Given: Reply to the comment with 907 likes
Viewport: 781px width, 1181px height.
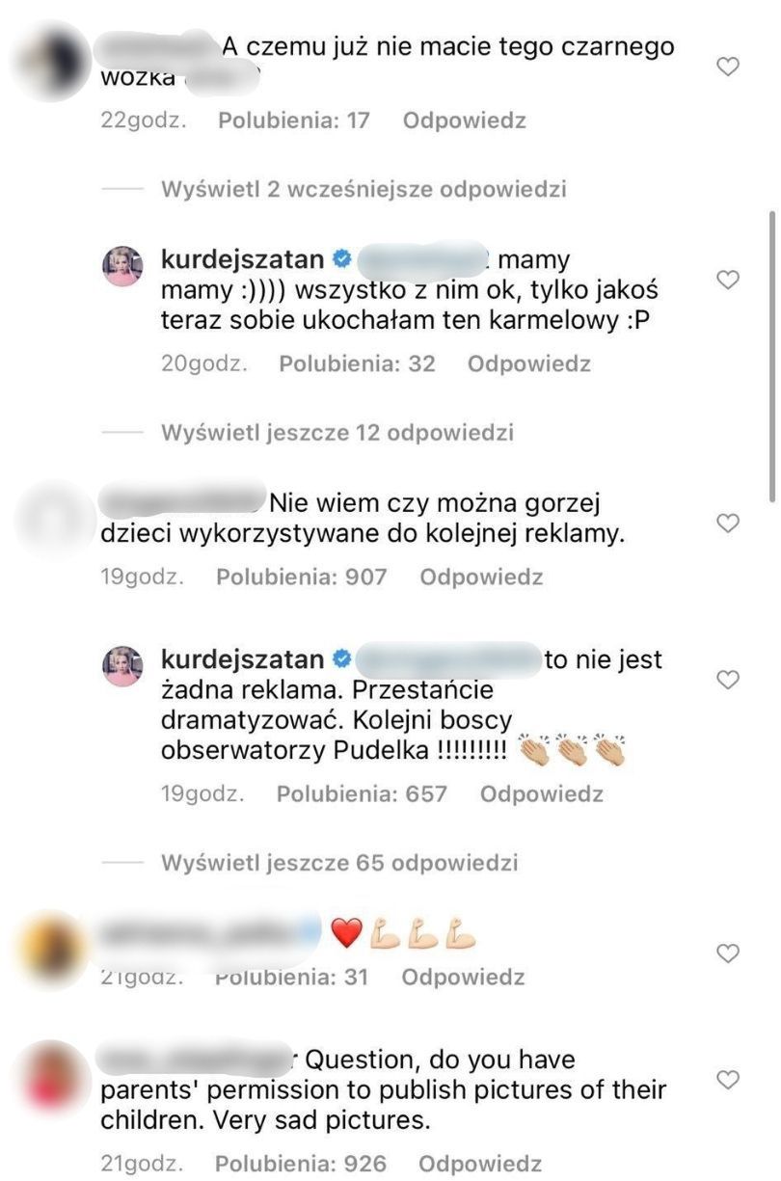Looking at the screenshot, I should [x=481, y=577].
